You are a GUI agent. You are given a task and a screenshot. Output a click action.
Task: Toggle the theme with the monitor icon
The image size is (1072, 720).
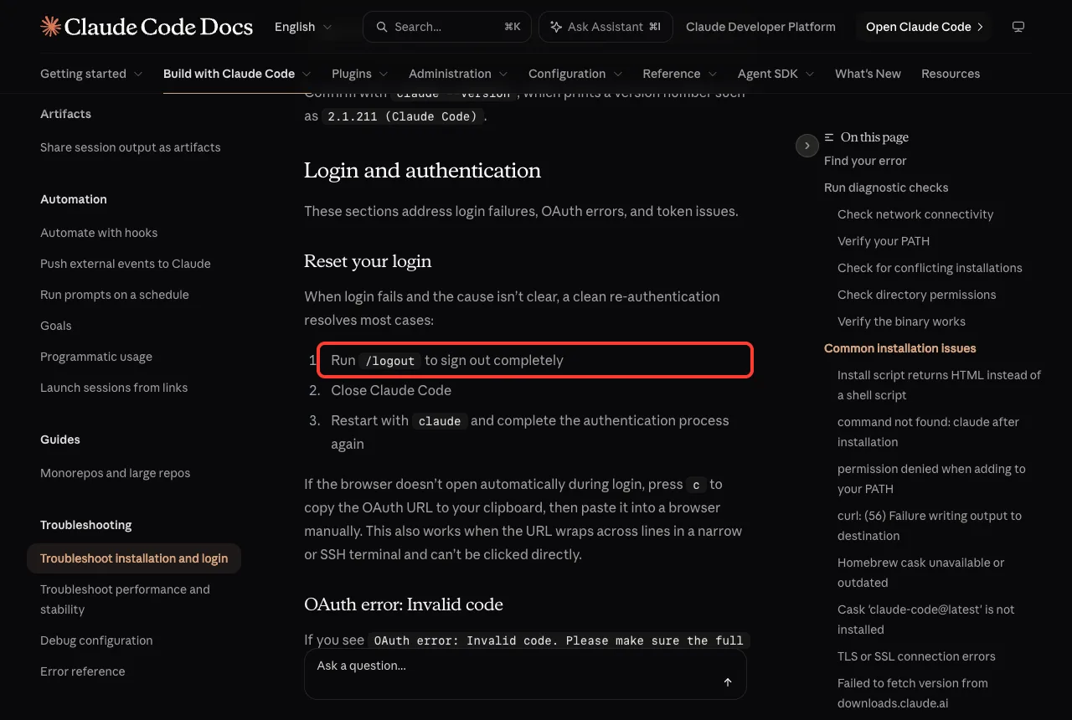[x=1018, y=27]
